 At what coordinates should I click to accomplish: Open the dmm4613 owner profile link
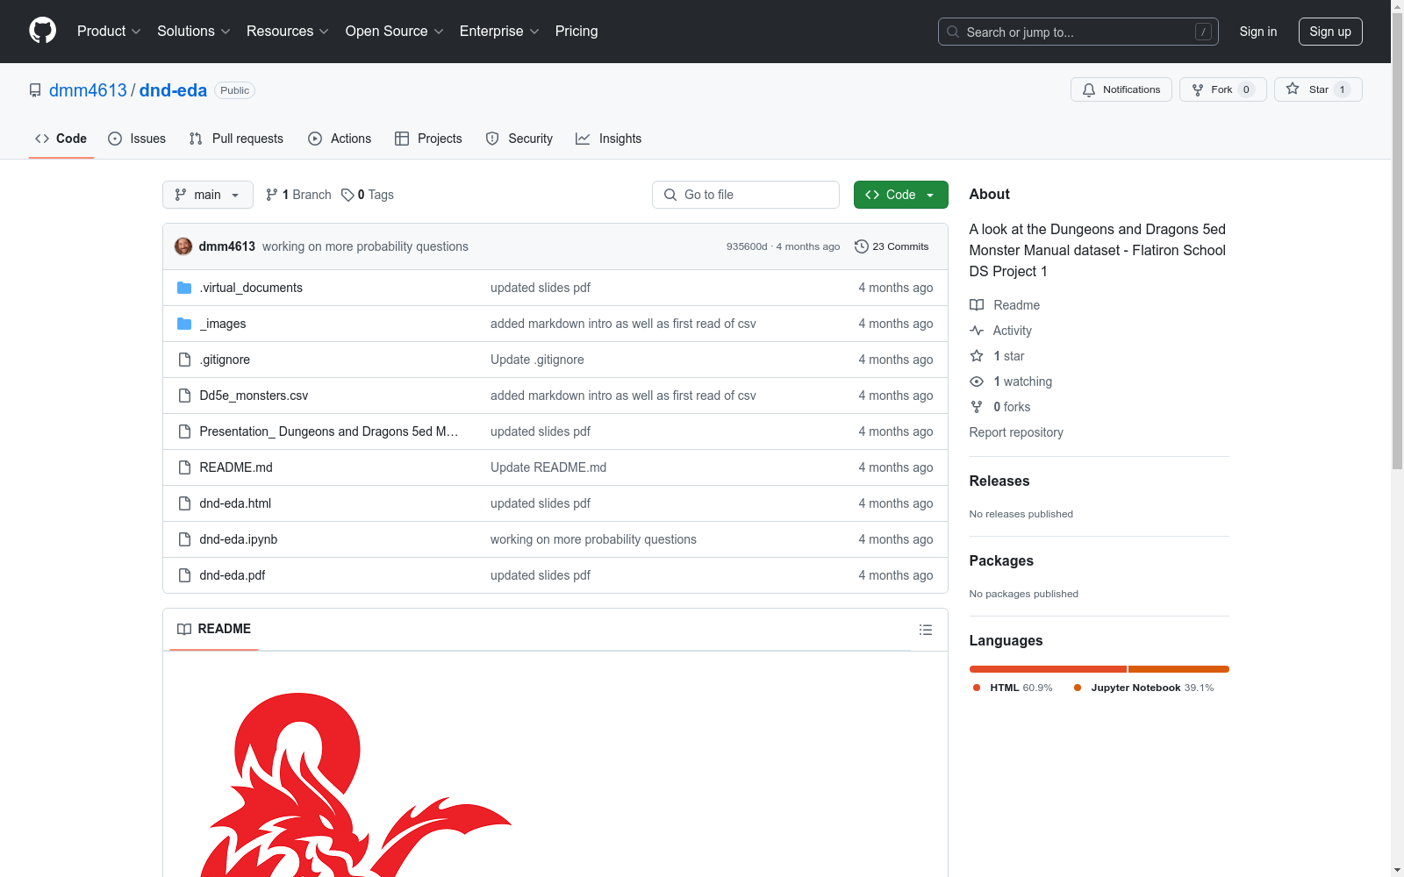88,90
